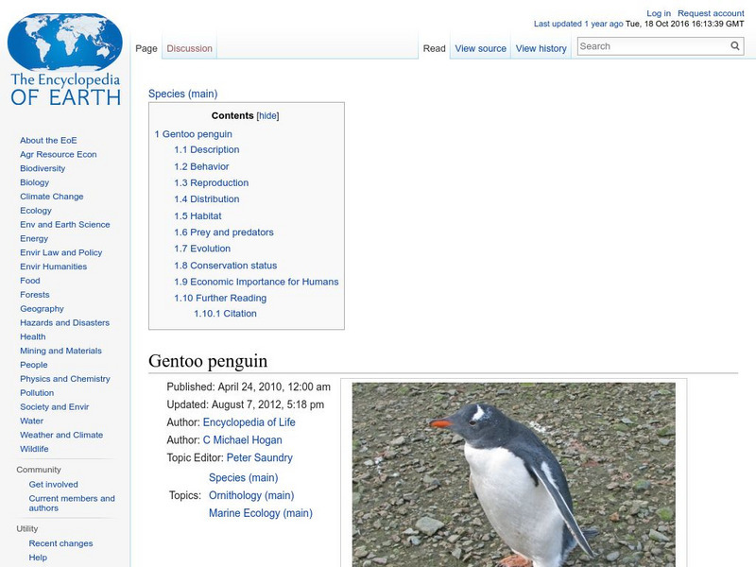This screenshot has width=756, height=567.
Task: Open the View history tab
Action: [x=541, y=47]
